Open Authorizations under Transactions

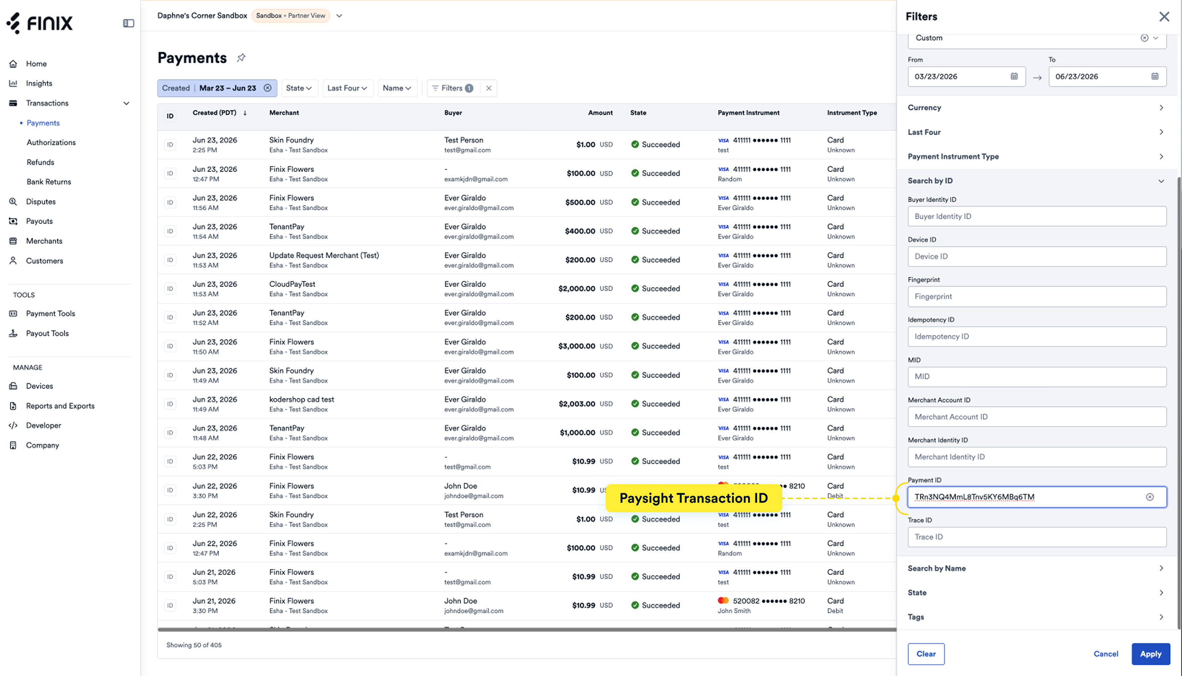[x=51, y=142]
